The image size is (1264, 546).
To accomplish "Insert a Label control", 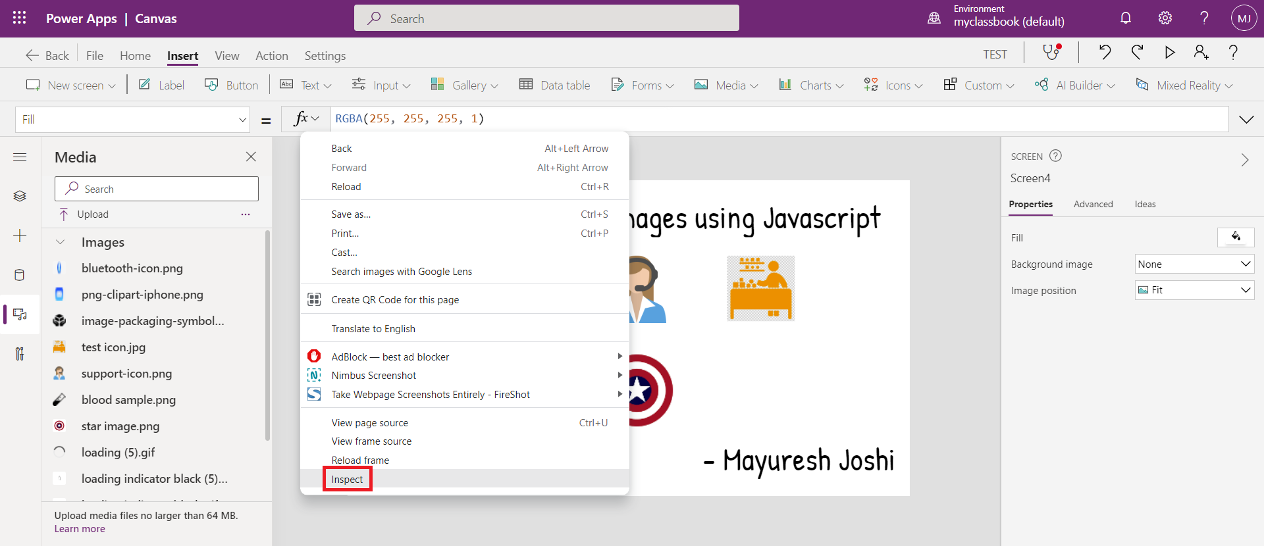I will click(161, 85).
